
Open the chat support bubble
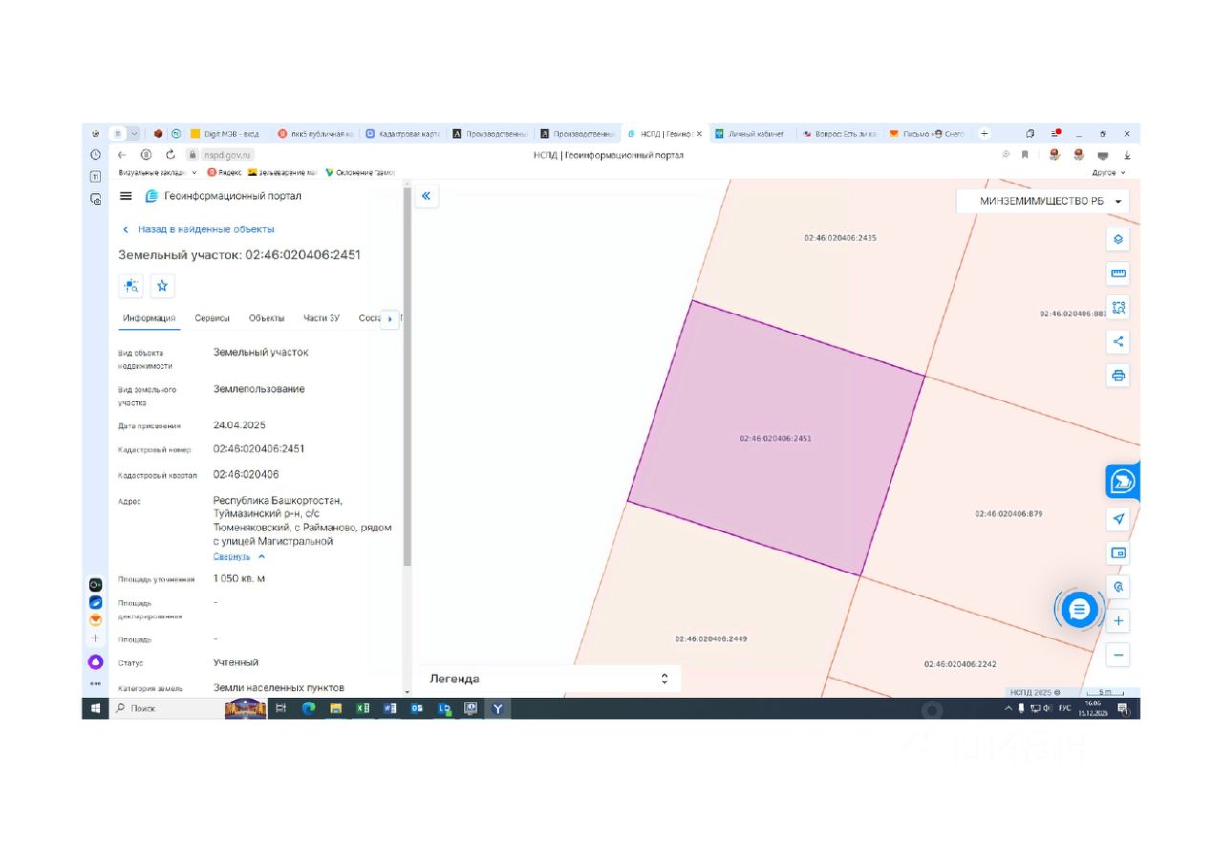point(1079,609)
